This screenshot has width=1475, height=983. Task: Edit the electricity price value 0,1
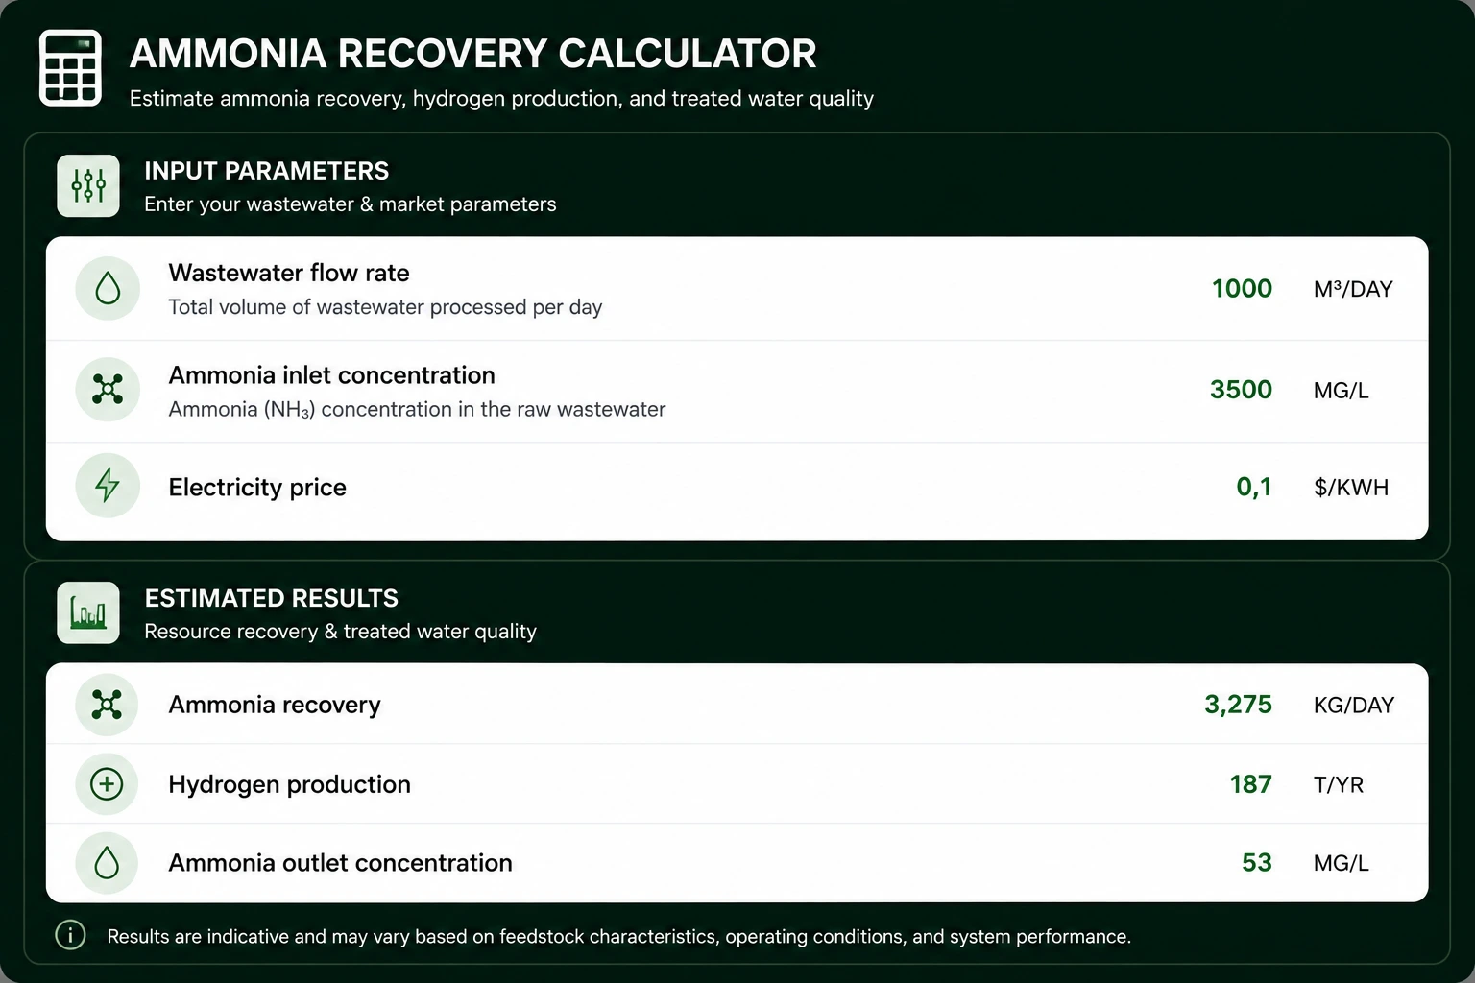pyautogui.click(x=1254, y=487)
